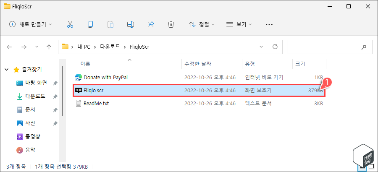Click the Fliqlo.scr clock file icon
Screen dimensions: 378x172
point(78,91)
